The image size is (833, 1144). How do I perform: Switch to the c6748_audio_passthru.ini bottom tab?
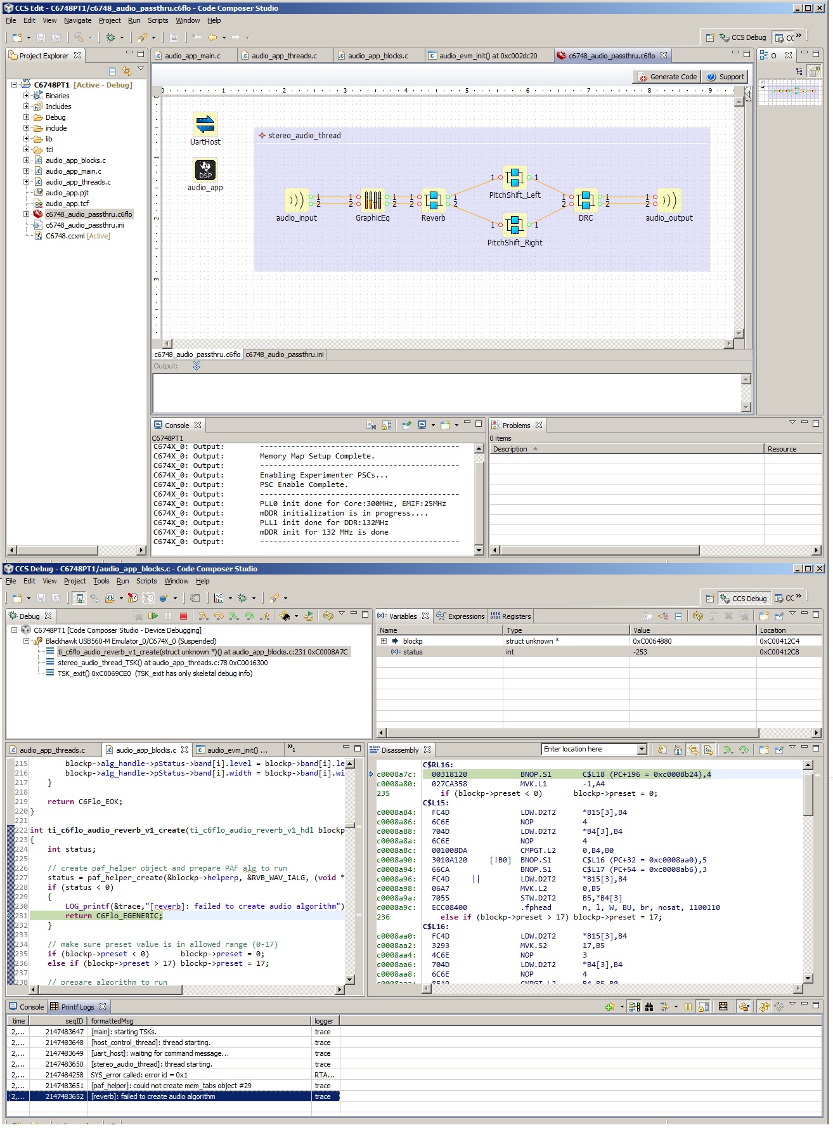285,354
